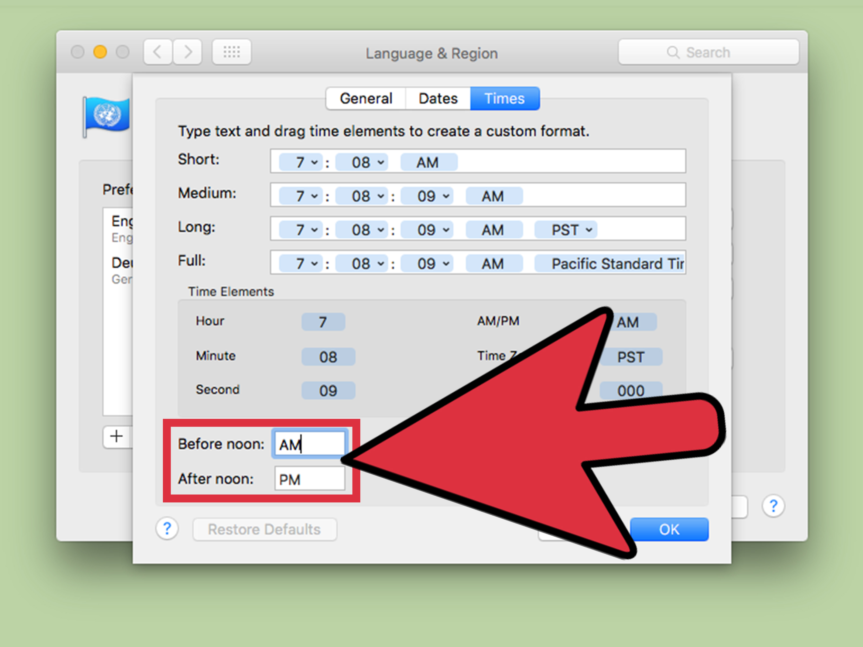
Task: Open hour dropdown in Long format
Action: pos(301,230)
